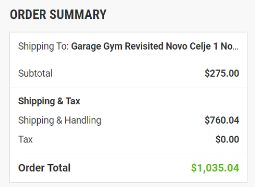The width and height of the screenshot is (255, 187).
Task: Click the Novo Celje 1 address text
Action: coord(192,46)
